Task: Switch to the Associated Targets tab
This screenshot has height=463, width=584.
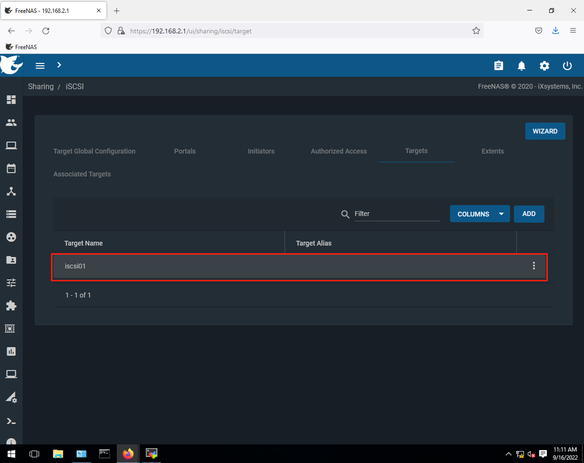Action: (82, 174)
